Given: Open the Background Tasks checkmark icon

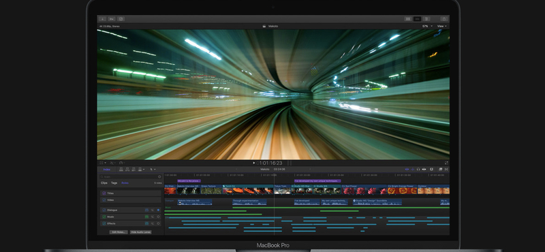Looking at the screenshot, I should (121, 19).
